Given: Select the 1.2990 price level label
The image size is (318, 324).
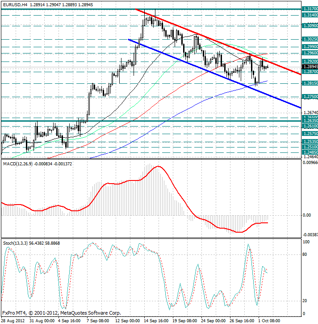Looking at the screenshot, I should [x=310, y=47].
